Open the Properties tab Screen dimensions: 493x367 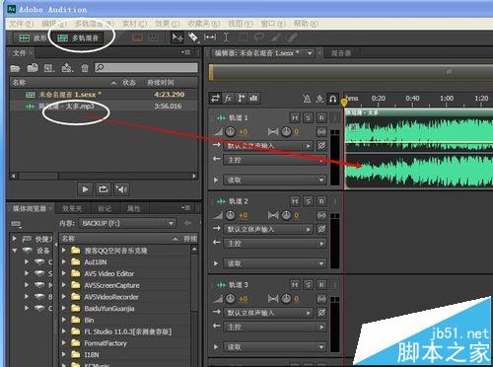[x=134, y=208]
